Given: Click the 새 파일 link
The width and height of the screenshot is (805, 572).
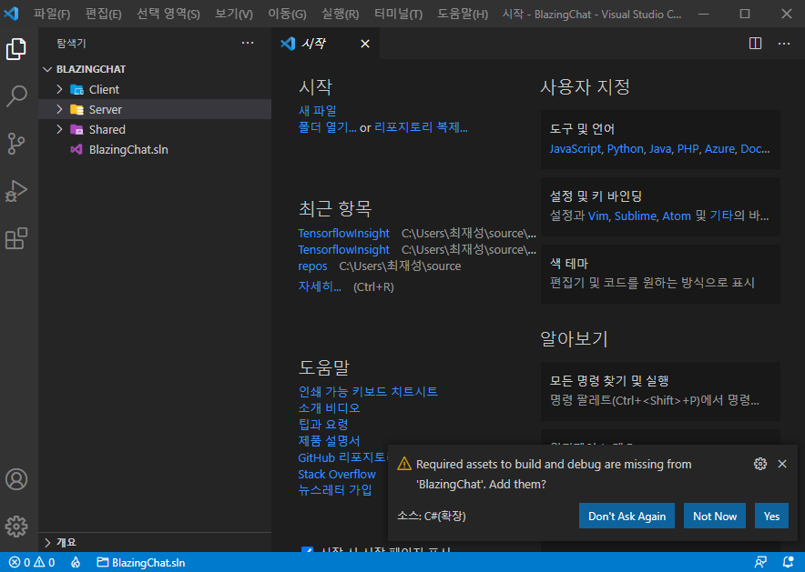Looking at the screenshot, I should (317, 111).
